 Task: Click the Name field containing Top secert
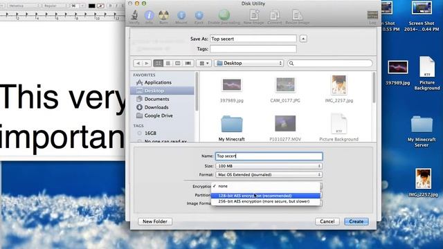click(x=269, y=156)
